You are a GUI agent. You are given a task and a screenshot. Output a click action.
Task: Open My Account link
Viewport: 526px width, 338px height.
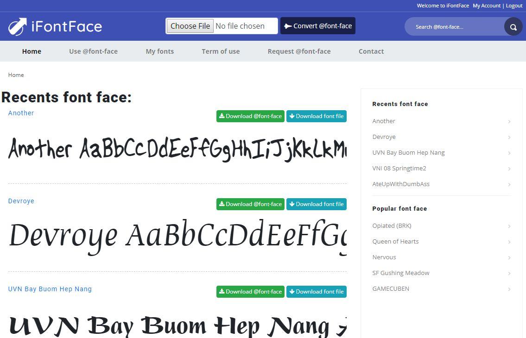[486, 6]
